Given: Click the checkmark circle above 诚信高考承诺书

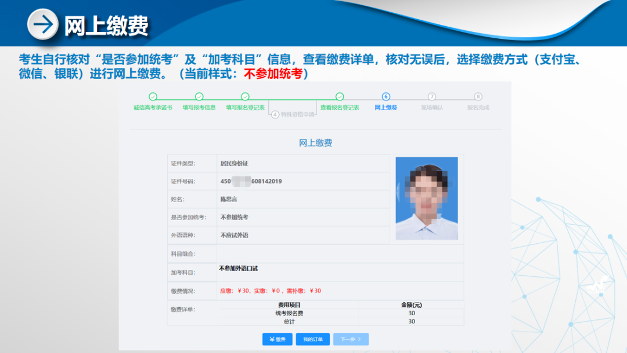Looking at the screenshot, I should (153, 96).
